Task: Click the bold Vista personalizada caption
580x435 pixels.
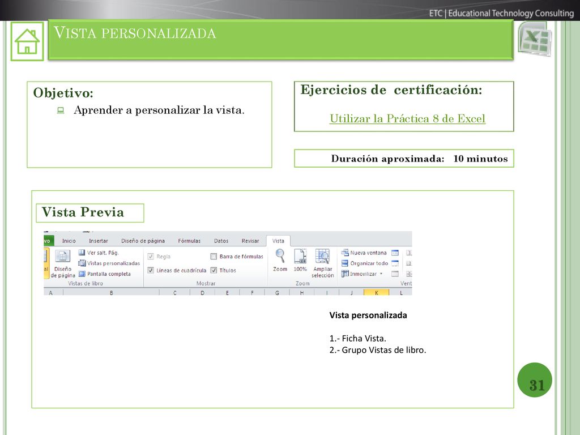Action: point(368,315)
